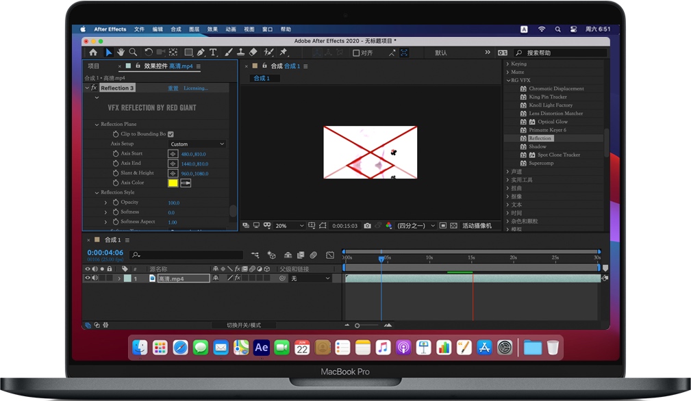Select the Hand tool in the toolbar
691x401 pixels.
pos(121,52)
